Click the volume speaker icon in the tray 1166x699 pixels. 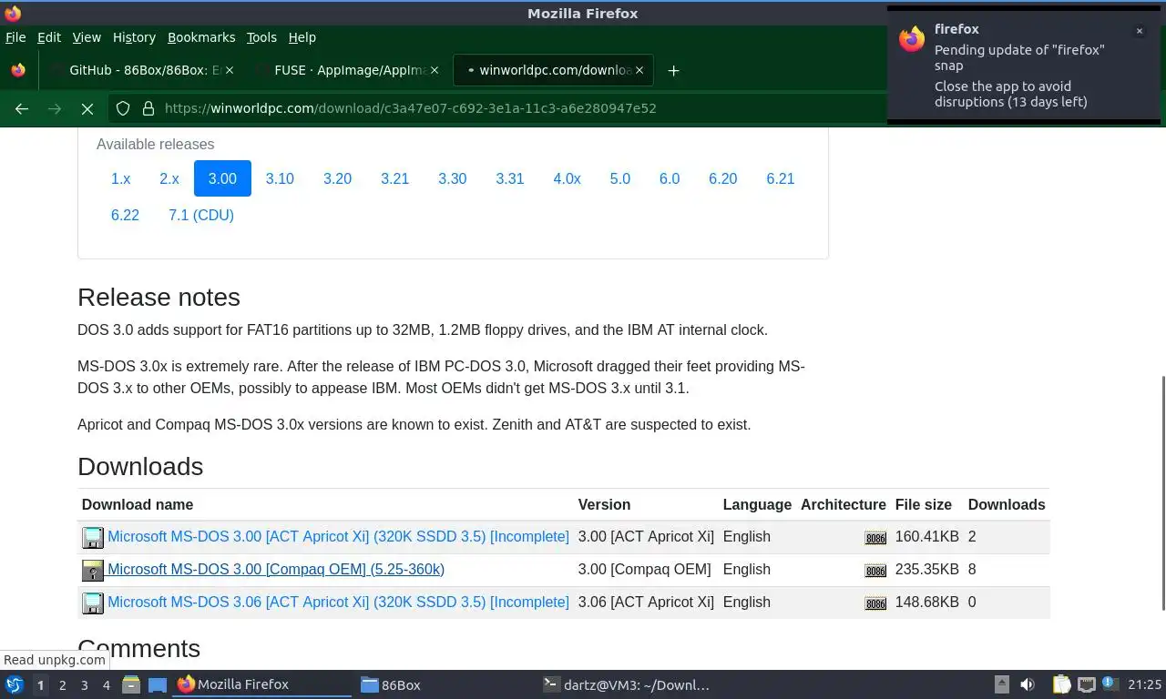point(1028,684)
